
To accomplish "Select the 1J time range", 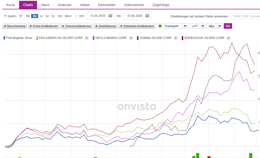I will point(41,16).
